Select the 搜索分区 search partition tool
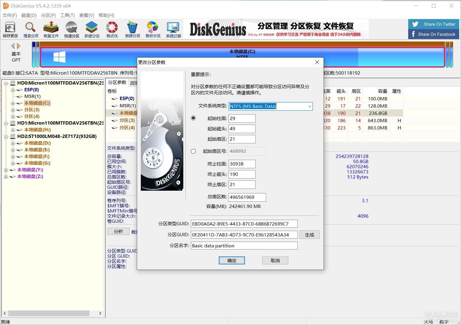The height and width of the screenshot is (325, 461). coord(30,29)
